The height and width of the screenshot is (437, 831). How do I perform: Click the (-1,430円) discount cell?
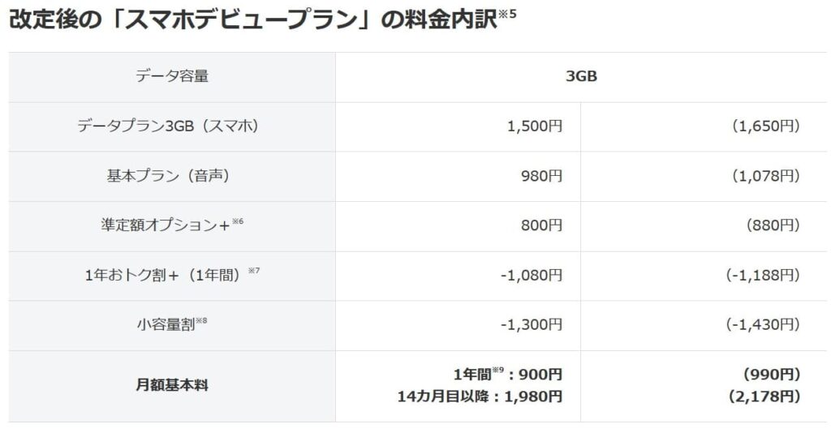763,324
